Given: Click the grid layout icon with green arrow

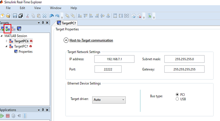Looking at the screenshot, I should click(149, 16).
